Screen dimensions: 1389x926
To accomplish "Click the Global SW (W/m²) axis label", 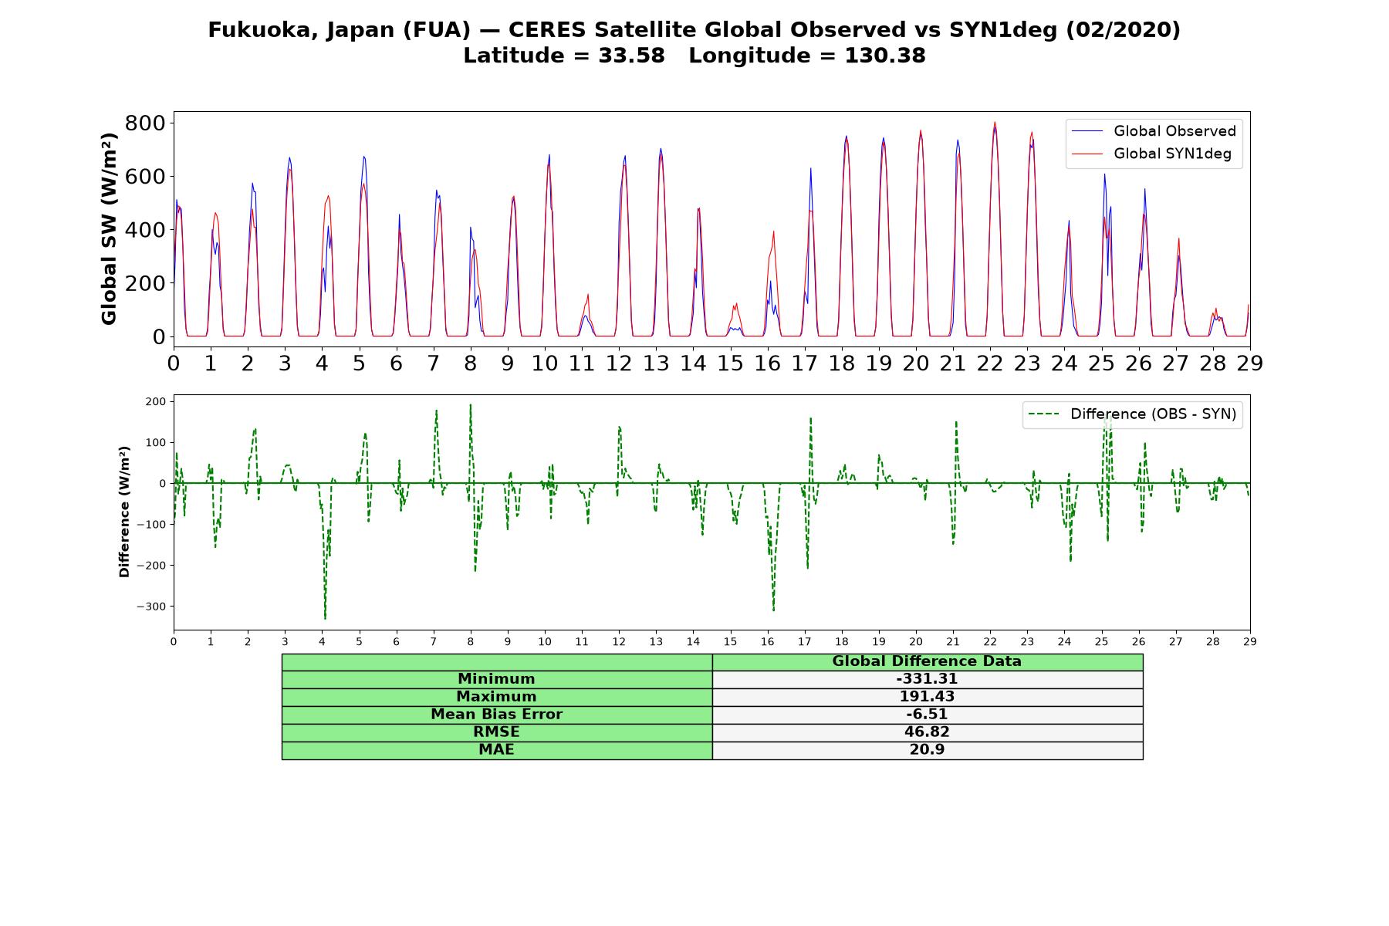I will click(110, 228).
